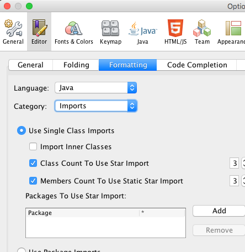
Task: Select Use Package Imports radio button
Action: click(x=22, y=250)
